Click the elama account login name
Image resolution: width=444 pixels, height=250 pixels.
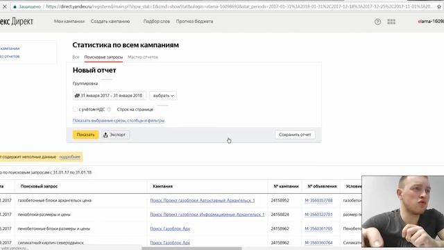pyautogui.click(x=431, y=22)
